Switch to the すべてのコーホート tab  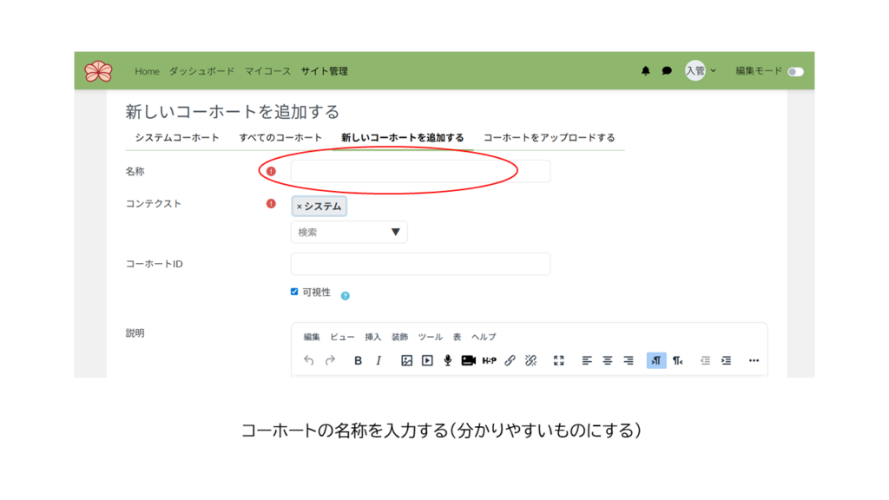280,137
